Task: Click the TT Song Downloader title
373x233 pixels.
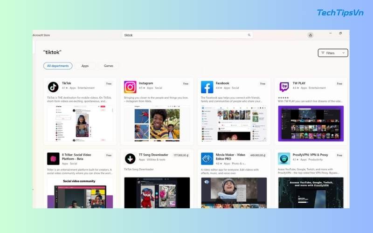Action: pos(153,155)
